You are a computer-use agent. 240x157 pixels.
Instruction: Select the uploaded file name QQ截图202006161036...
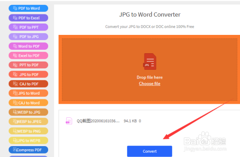point(98,121)
